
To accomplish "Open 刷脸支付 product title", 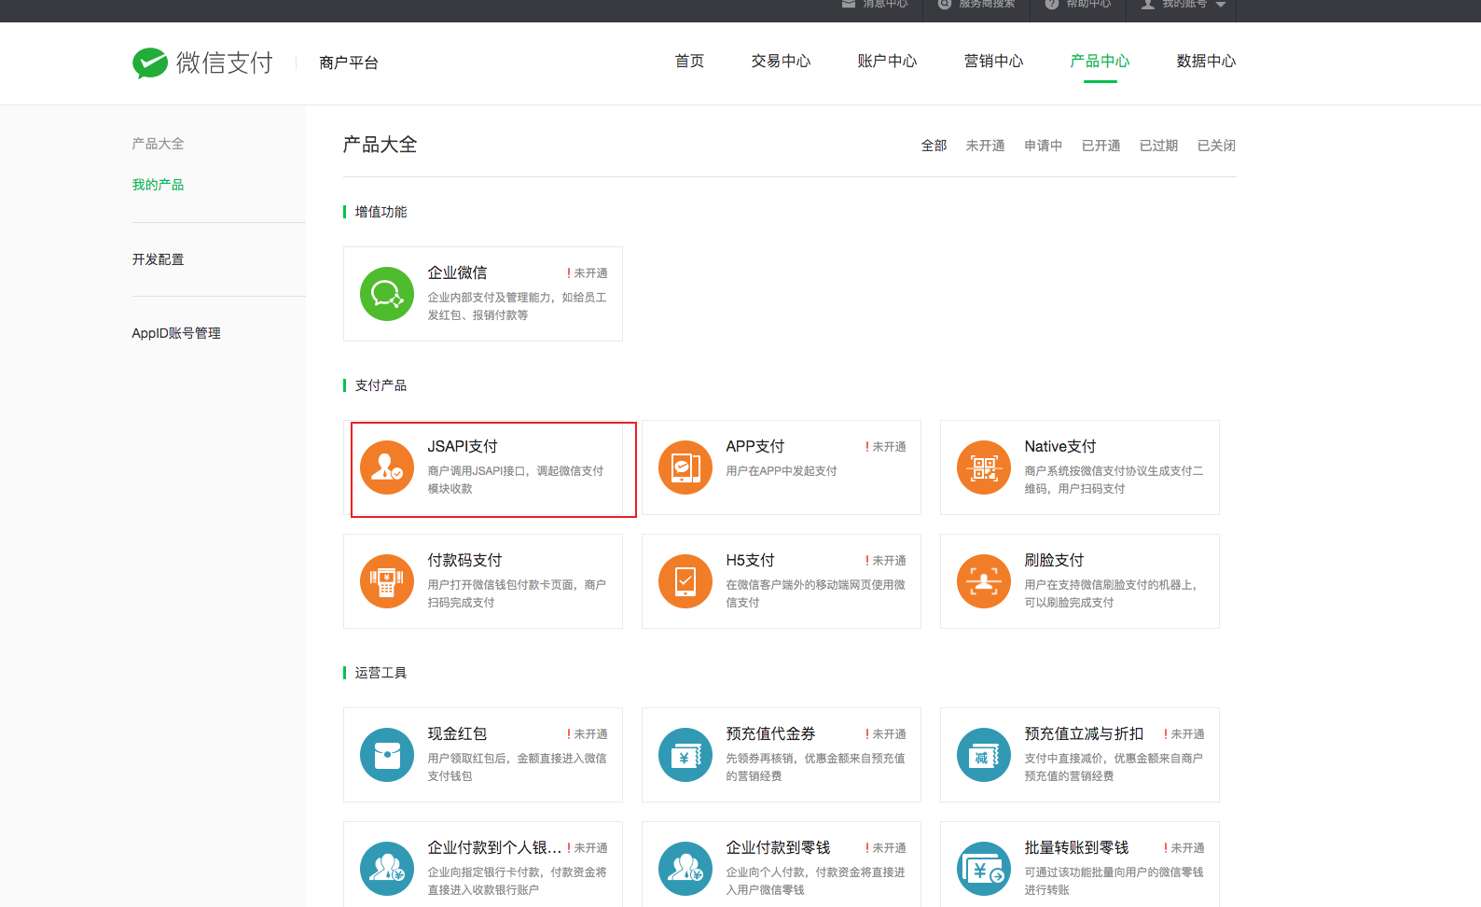I will point(1055,560).
